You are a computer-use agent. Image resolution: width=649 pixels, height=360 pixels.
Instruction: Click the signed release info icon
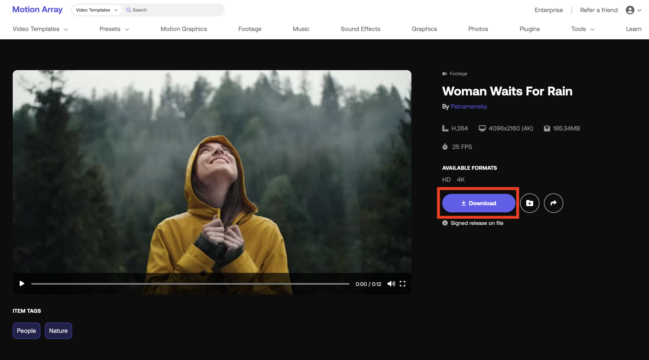coord(445,223)
